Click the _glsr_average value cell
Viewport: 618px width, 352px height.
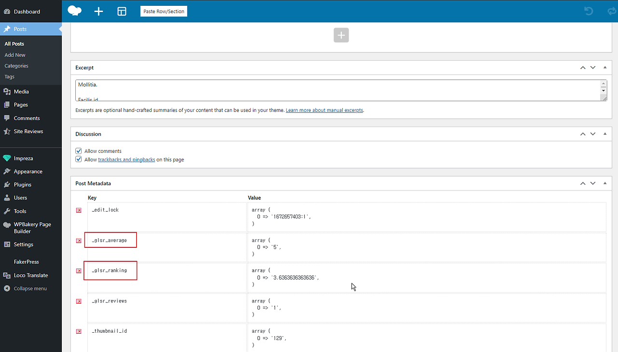(427, 247)
